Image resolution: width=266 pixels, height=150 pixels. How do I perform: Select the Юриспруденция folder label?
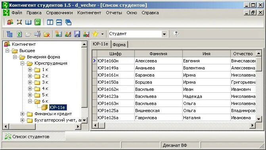pyautogui.click(x=51, y=63)
